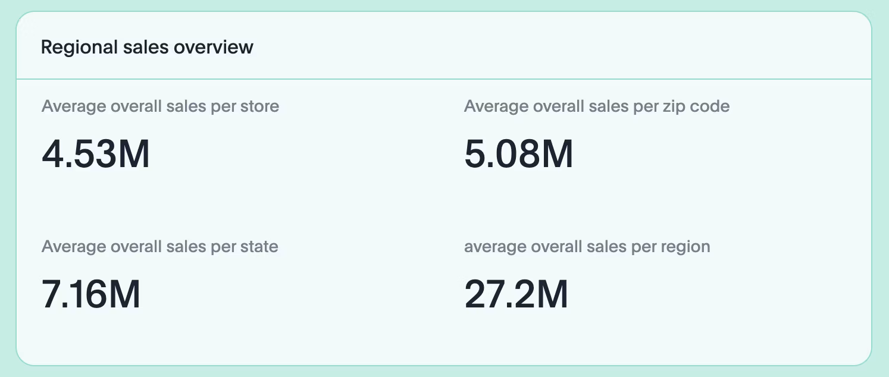Screen dimensions: 889x377
Task: Click the 5.08M zip code sales value
Action: (518, 153)
